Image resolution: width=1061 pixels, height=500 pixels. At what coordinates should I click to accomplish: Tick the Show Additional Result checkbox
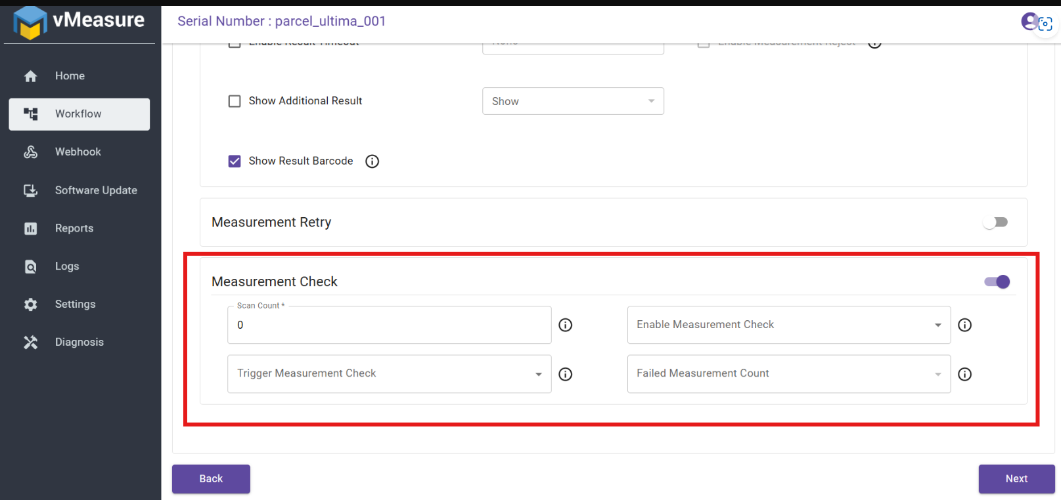click(235, 101)
